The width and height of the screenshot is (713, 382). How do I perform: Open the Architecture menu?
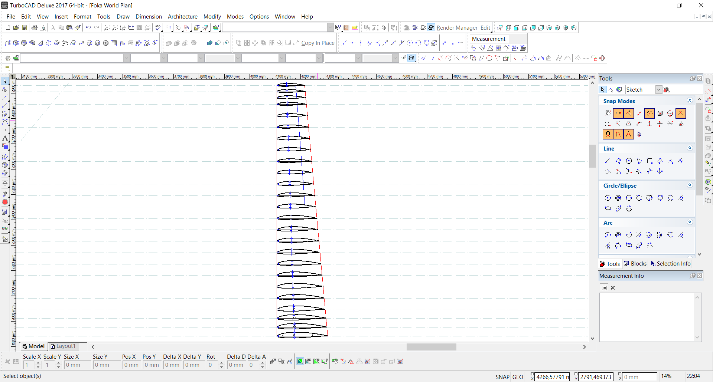coord(182,17)
